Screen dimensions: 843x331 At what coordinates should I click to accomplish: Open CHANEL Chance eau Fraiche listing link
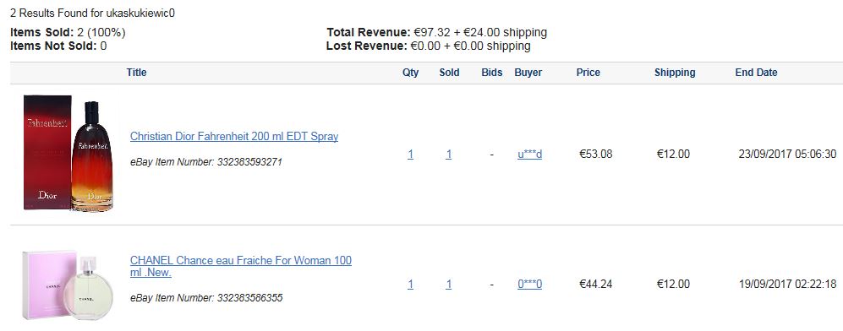(x=241, y=266)
